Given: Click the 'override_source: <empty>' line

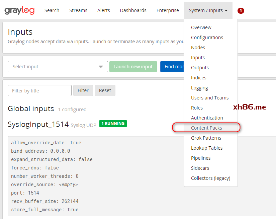Looking at the screenshot, I should coord(44,185).
